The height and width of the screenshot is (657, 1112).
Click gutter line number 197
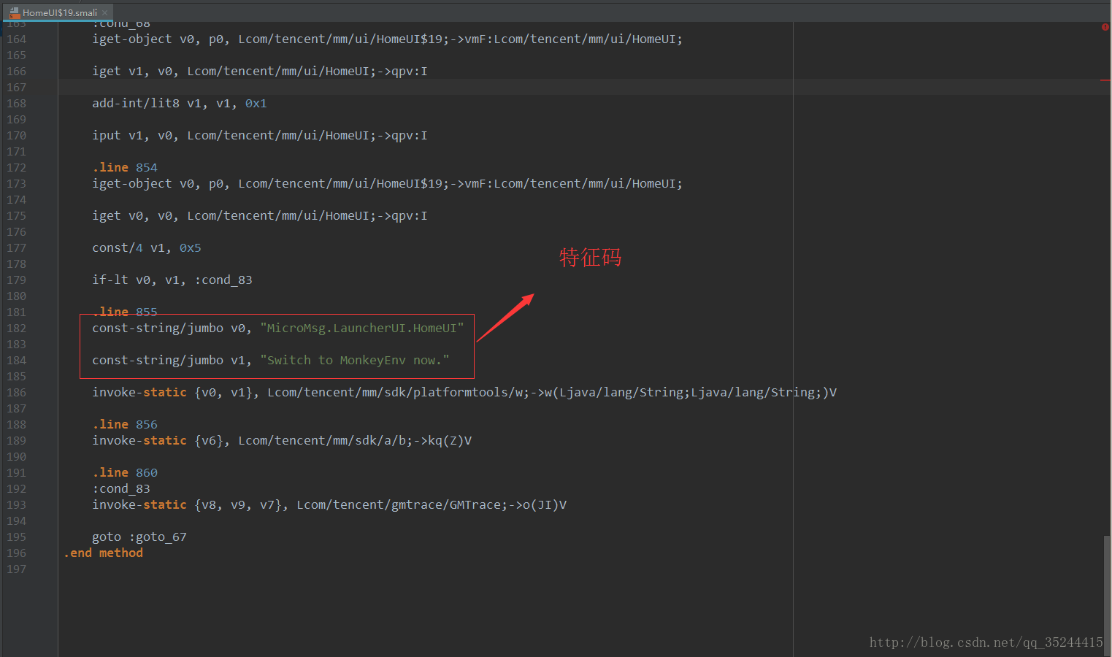[16, 569]
